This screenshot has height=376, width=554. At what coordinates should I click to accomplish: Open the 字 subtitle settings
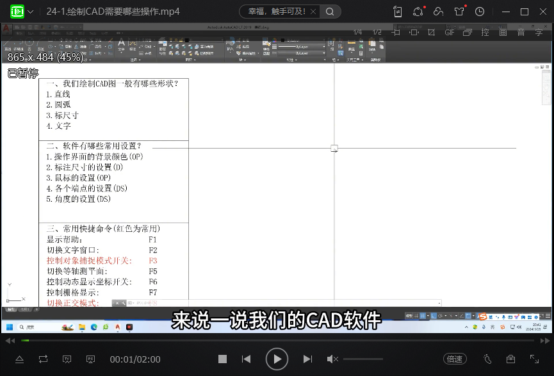(539, 32)
